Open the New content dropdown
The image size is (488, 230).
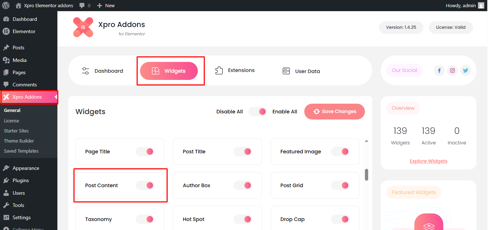click(106, 5)
